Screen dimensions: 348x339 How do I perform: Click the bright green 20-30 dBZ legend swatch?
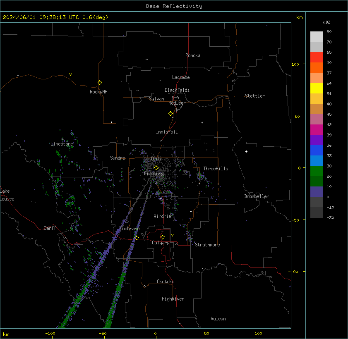(x=317, y=171)
